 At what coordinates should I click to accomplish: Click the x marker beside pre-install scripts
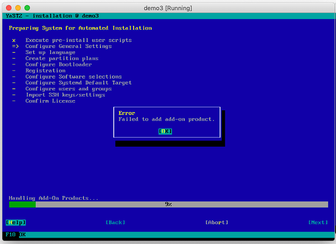[x=14, y=41]
